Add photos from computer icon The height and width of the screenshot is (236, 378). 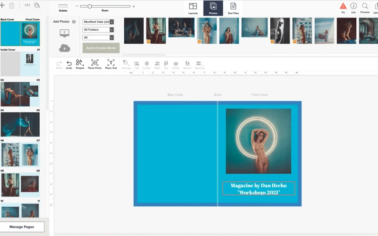coord(65,33)
